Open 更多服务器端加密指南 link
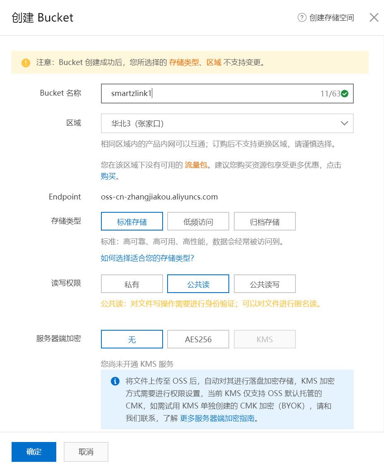Image resolution: width=384 pixels, height=466 pixels. pyautogui.click(x=217, y=418)
